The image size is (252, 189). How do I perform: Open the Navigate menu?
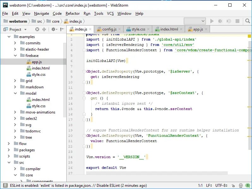[41, 14]
